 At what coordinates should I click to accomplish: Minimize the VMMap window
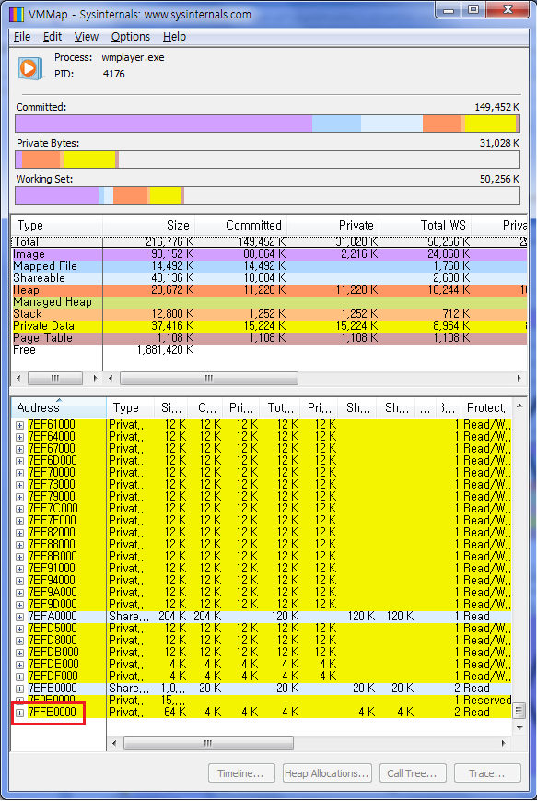[449, 10]
